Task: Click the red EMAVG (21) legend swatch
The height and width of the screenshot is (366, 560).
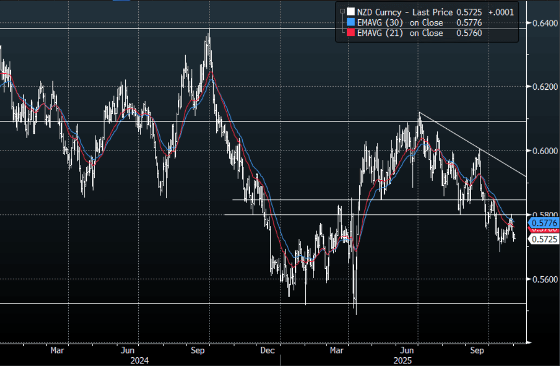Action: [351, 33]
